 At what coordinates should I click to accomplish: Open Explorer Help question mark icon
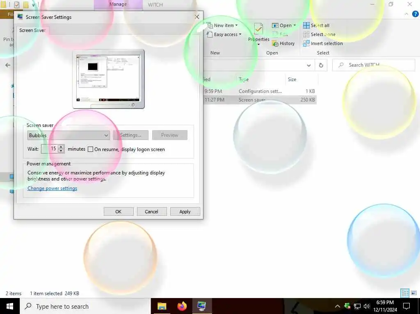415,14
